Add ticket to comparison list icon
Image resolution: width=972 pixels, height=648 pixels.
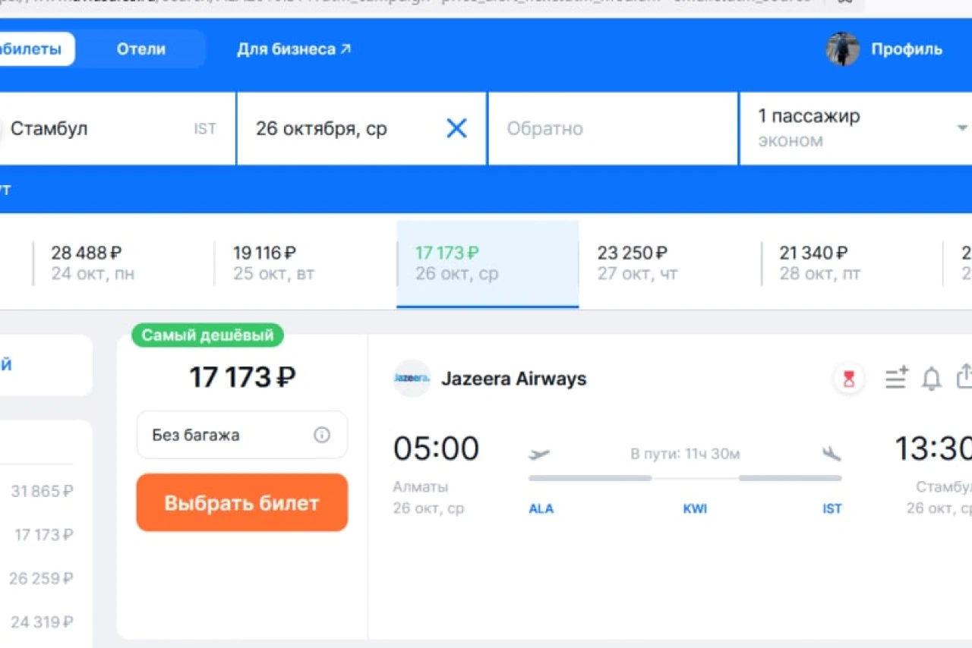point(896,378)
